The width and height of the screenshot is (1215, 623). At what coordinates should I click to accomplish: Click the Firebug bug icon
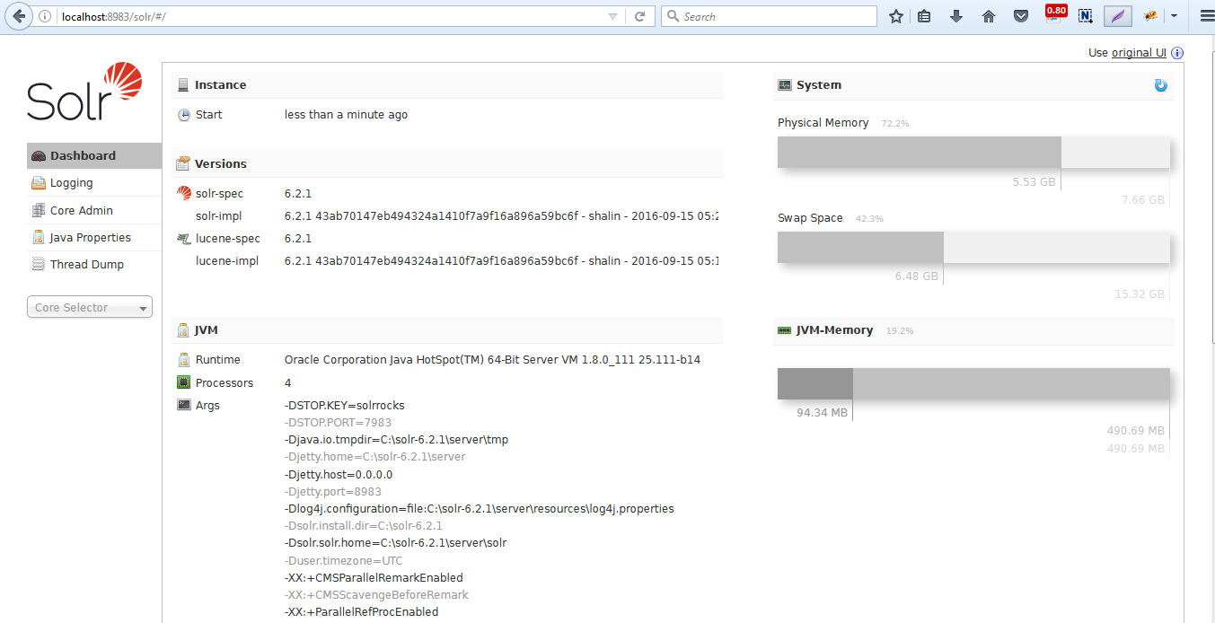(1150, 16)
